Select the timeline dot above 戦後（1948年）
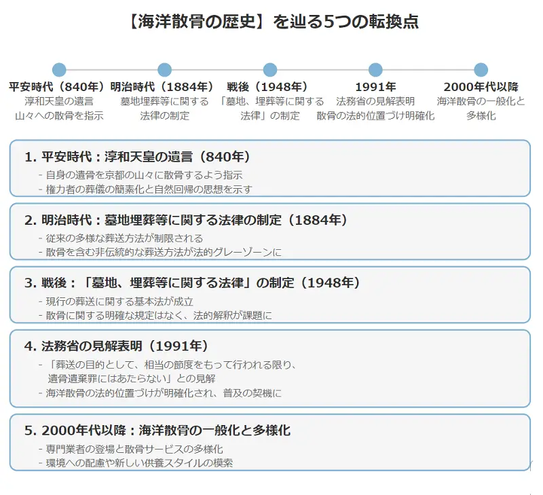543x495 pixels. (270, 69)
